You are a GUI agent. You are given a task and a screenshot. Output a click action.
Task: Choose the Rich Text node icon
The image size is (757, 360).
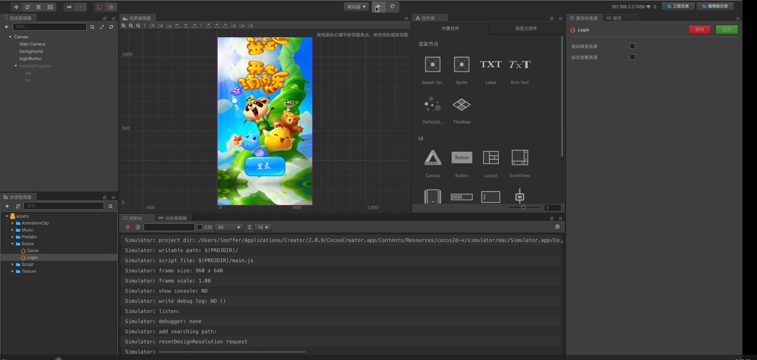[x=520, y=65]
